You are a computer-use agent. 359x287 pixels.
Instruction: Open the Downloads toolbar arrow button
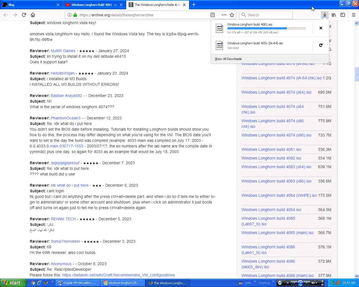(325, 15)
